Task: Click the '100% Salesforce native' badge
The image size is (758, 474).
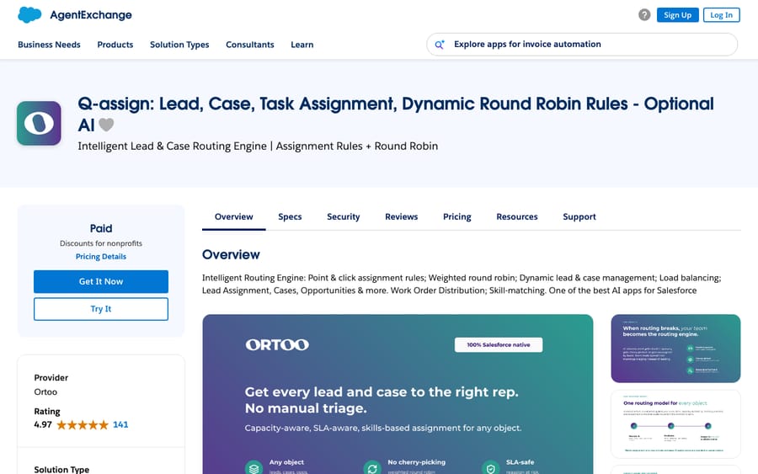Action: pos(499,345)
